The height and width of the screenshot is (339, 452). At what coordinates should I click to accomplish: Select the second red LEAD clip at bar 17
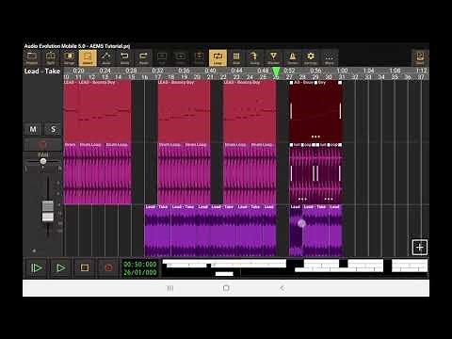[x=184, y=111]
